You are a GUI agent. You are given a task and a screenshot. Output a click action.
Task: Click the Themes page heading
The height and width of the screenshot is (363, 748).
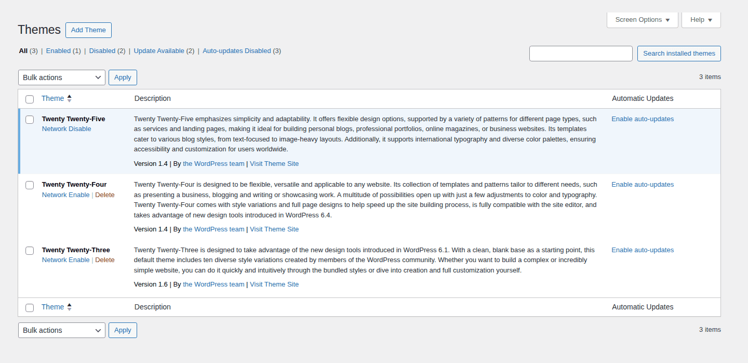click(39, 30)
